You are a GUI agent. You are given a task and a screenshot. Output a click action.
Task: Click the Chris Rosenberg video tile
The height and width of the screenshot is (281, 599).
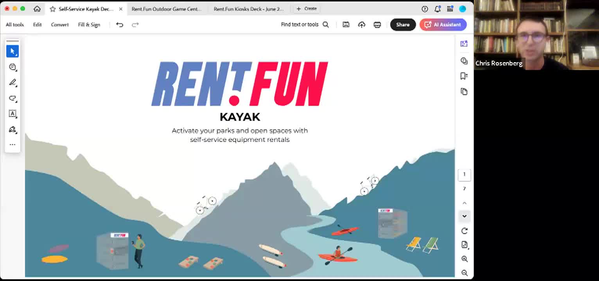coord(536,35)
